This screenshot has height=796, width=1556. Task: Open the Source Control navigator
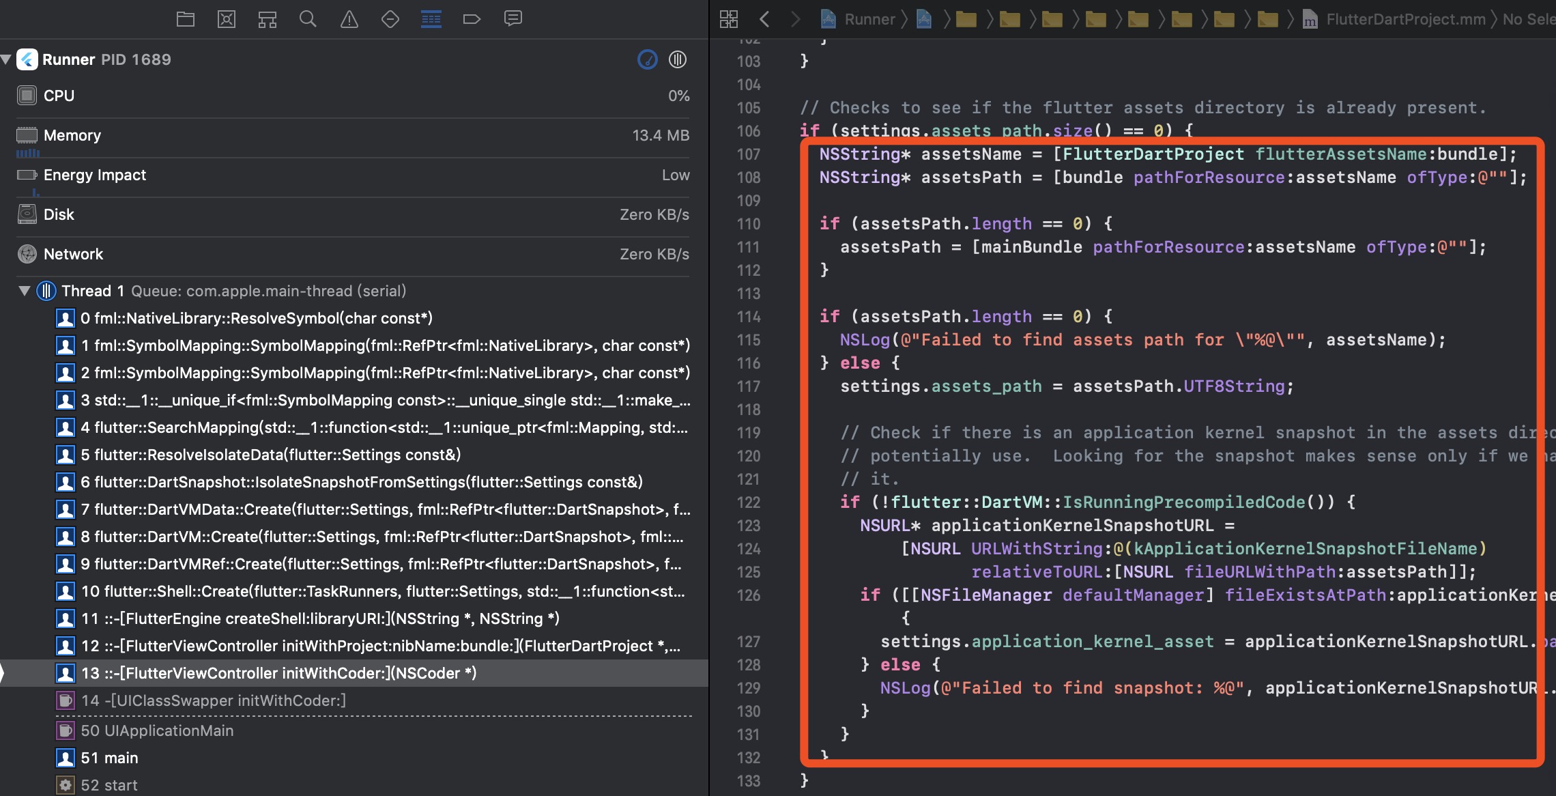(x=227, y=19)
